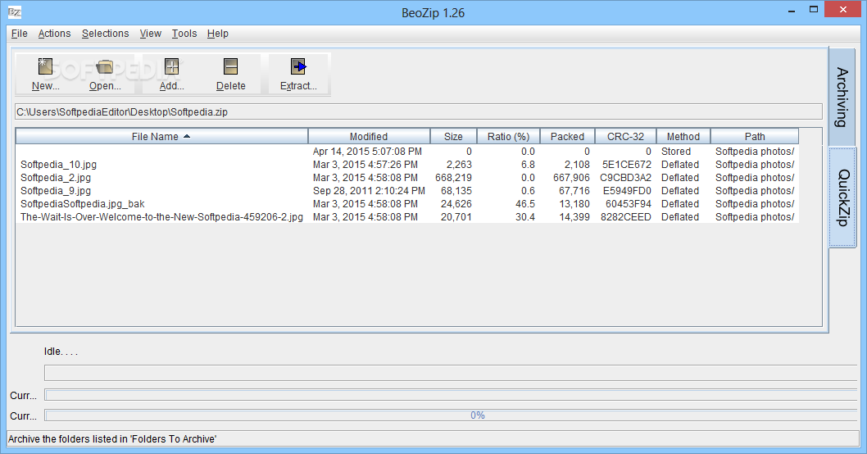Switch to the Archiving side tab

click(x=842, y=98)
